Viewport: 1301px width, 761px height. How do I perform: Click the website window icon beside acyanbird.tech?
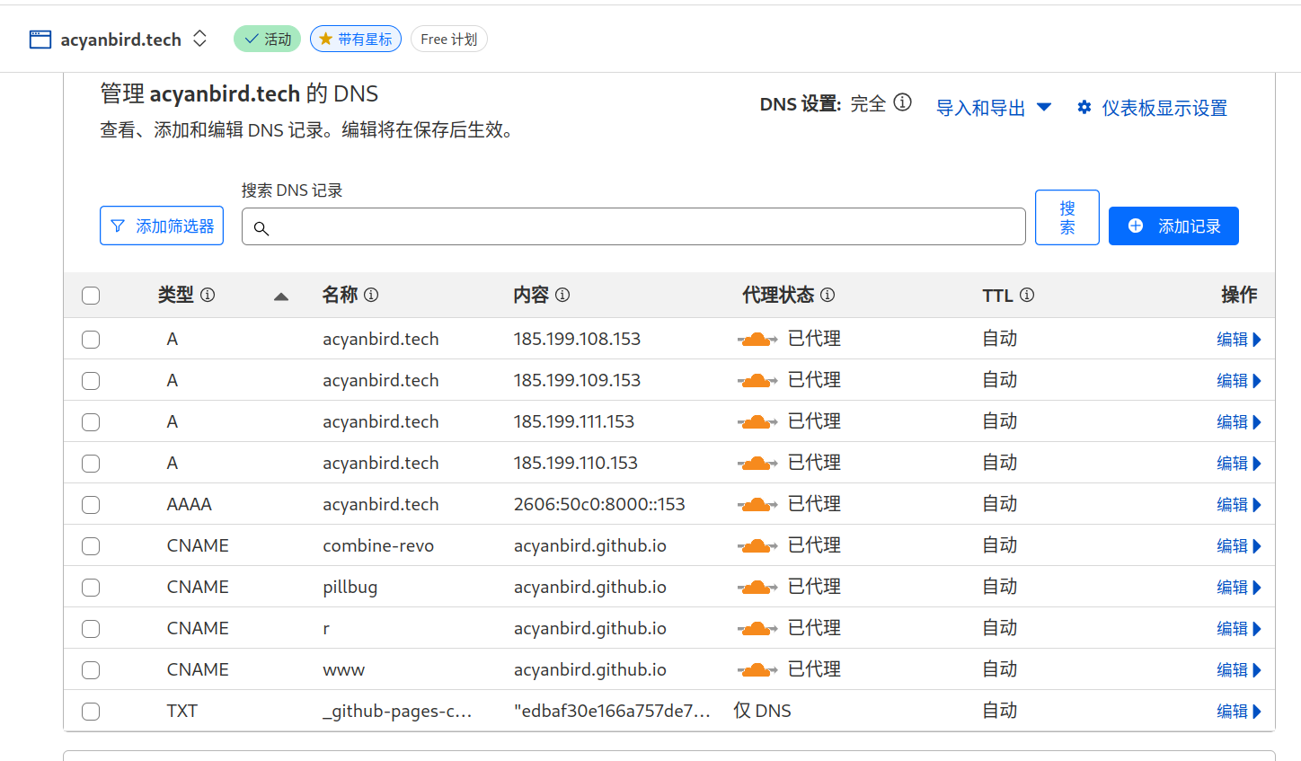pos(40,40)
